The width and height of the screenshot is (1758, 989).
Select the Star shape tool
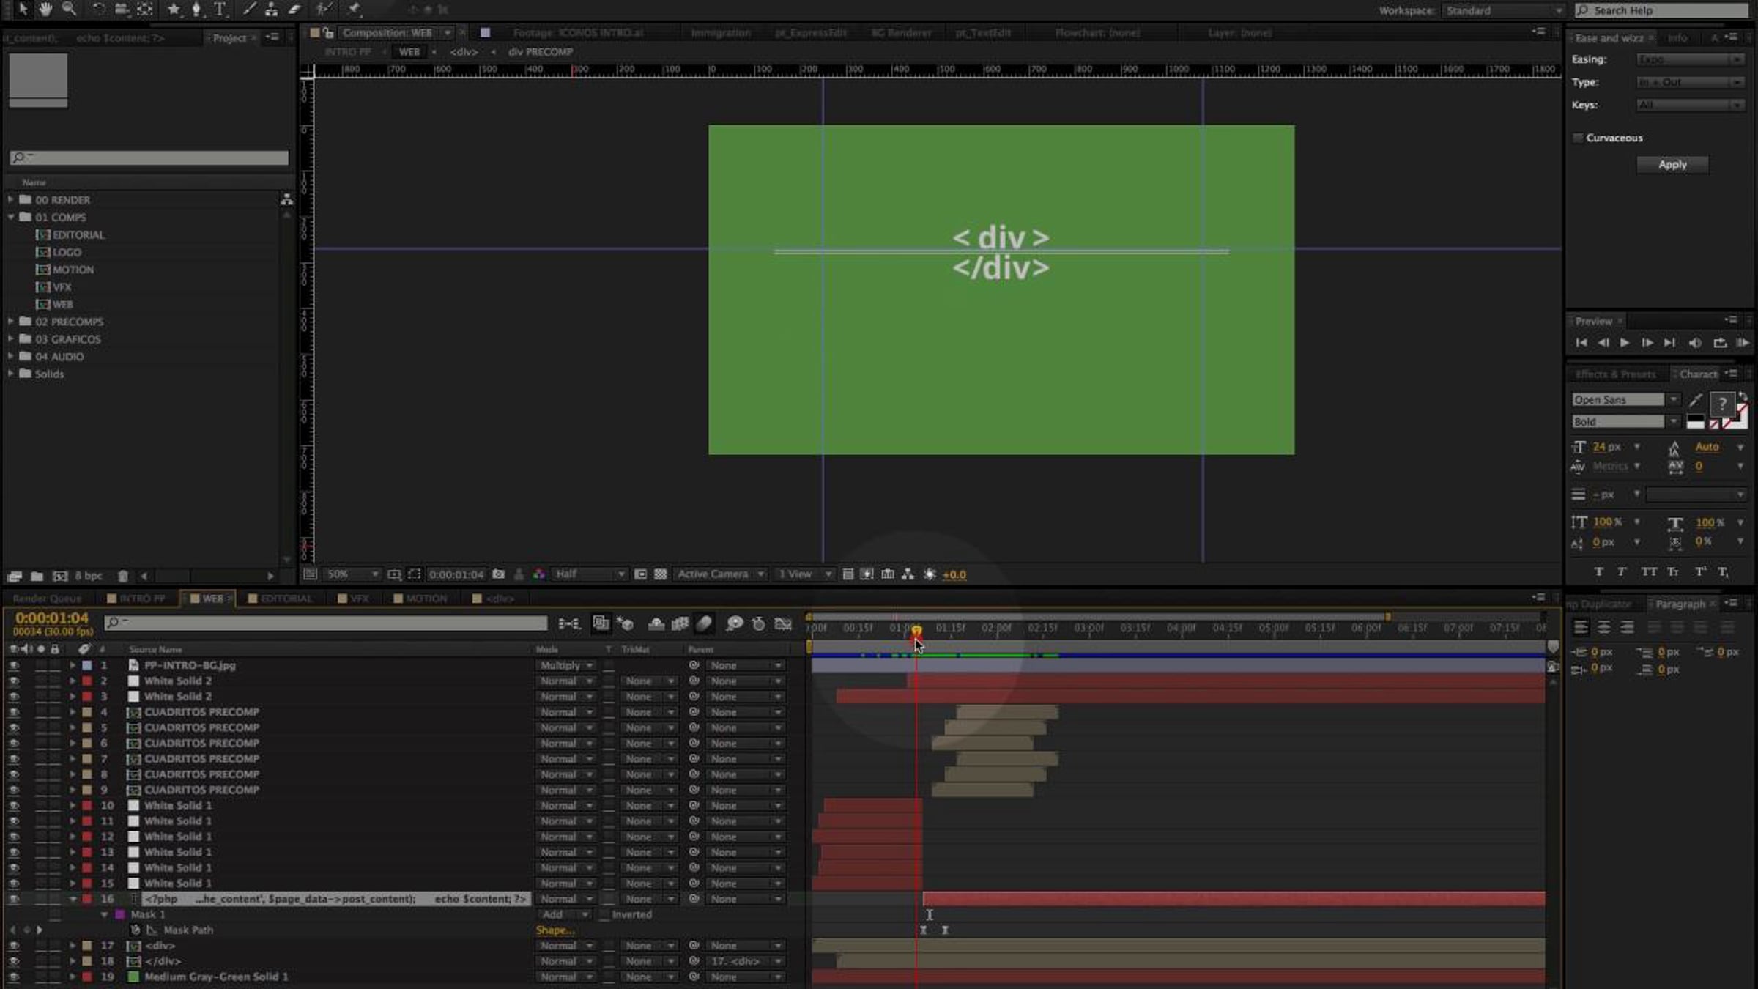click(174, 9)
